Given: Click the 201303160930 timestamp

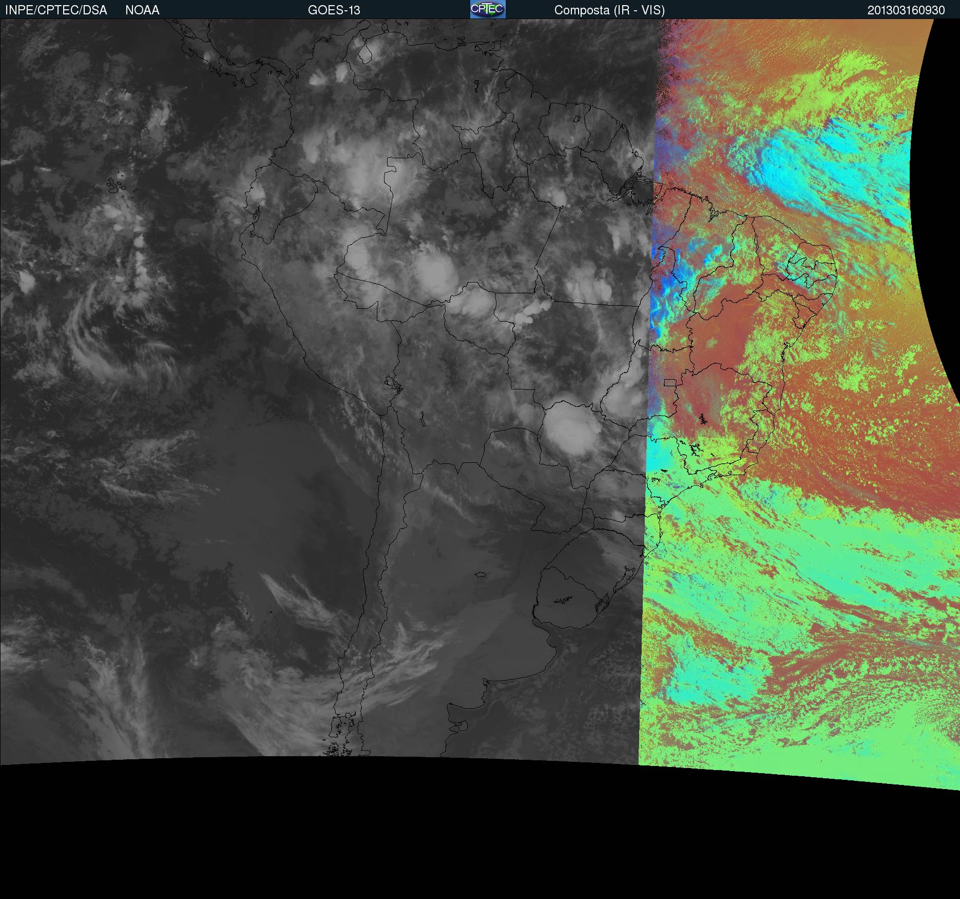Looking at the screenshot, I should click(906, 10).
